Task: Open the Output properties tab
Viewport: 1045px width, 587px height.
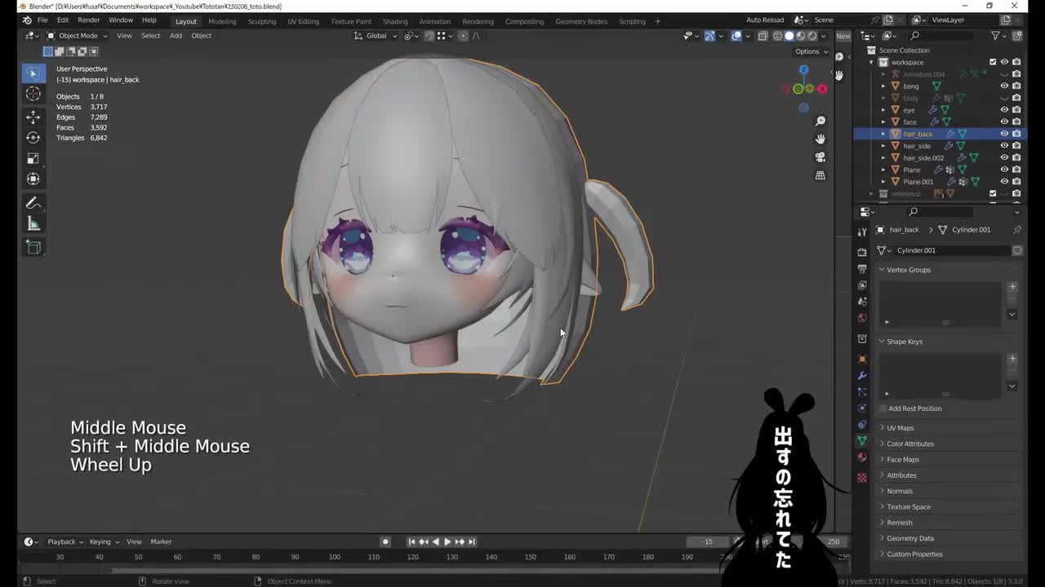Action: click(862, 268)
